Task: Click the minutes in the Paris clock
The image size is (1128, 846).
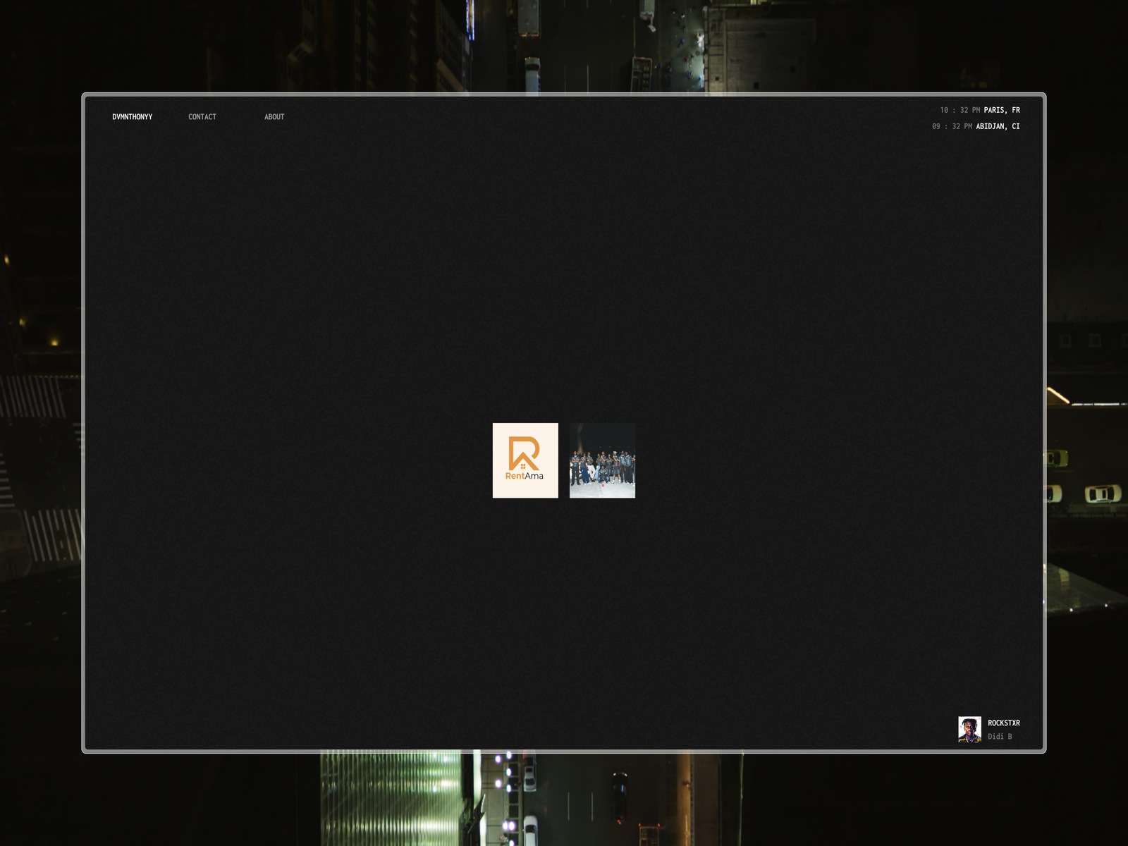Action: click(964, 110)
